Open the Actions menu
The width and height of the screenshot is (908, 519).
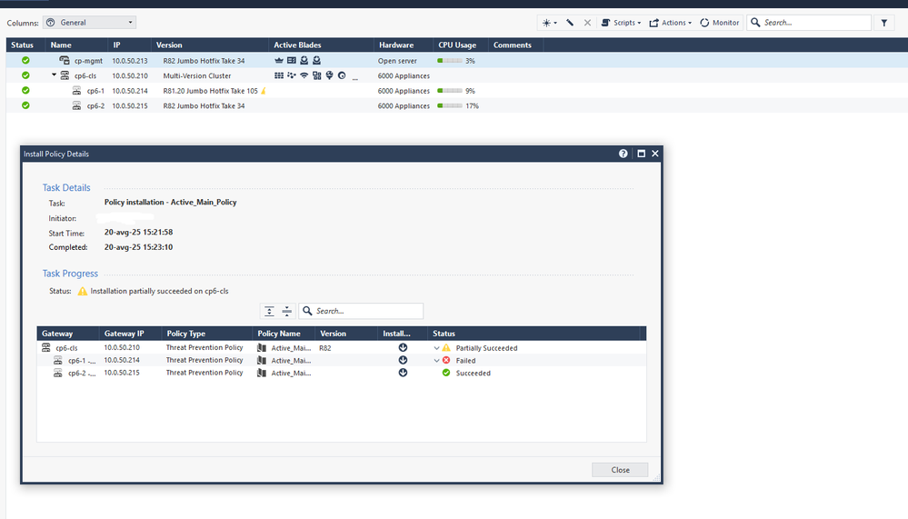click(670, 23)
